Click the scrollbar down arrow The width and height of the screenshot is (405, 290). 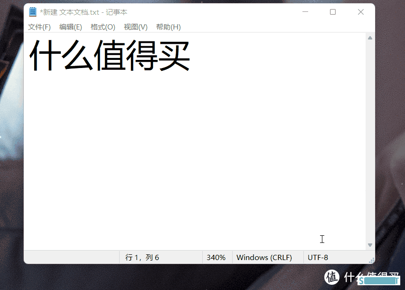point(370,245)
